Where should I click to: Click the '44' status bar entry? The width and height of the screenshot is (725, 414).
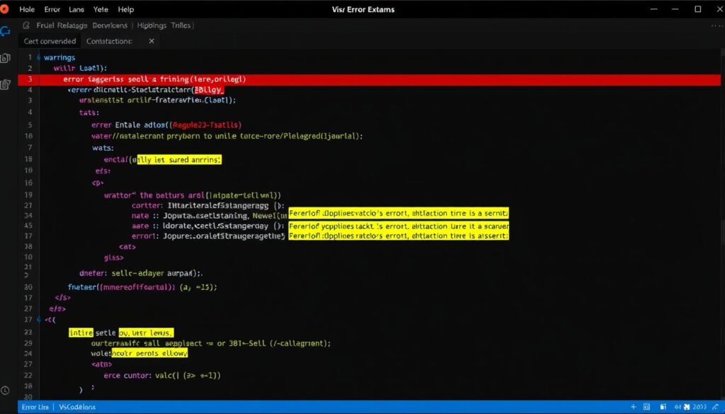point(678,407)
